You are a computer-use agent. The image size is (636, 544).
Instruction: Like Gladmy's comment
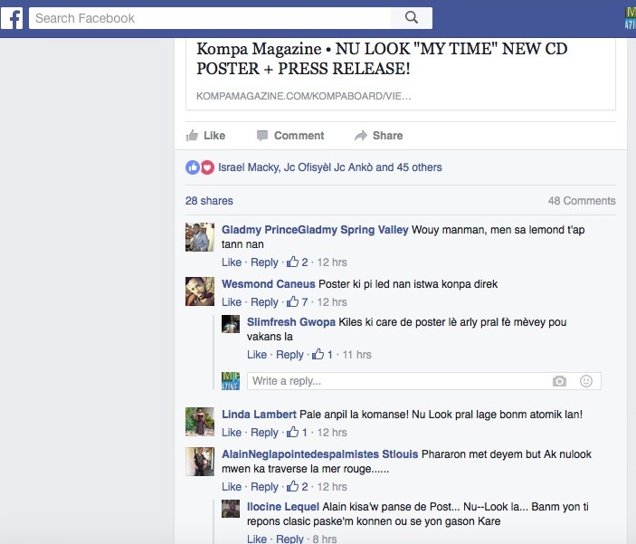[x=232, y=262]
